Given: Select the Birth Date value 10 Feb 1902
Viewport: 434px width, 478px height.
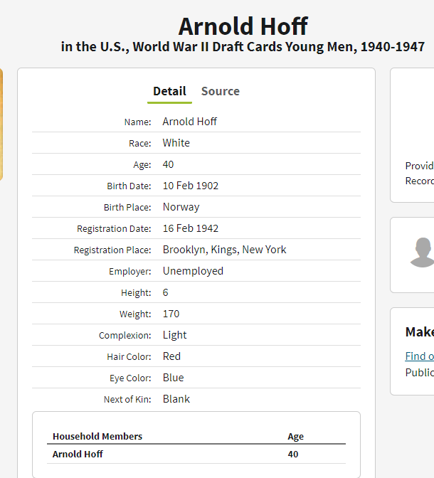Looking at the screenshot, I should click(x=190, y=186).
